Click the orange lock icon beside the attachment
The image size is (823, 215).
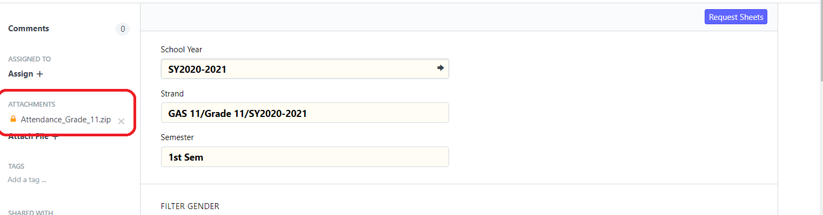[14, 120]
